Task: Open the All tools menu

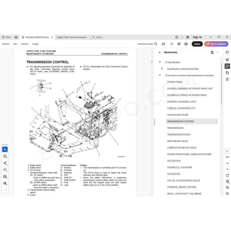Action: [x=6, y=44]
